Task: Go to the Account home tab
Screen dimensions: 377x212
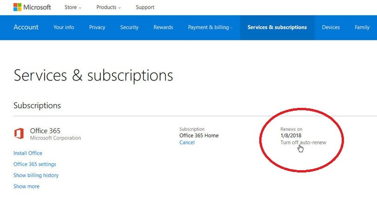Action: (26, 27)
